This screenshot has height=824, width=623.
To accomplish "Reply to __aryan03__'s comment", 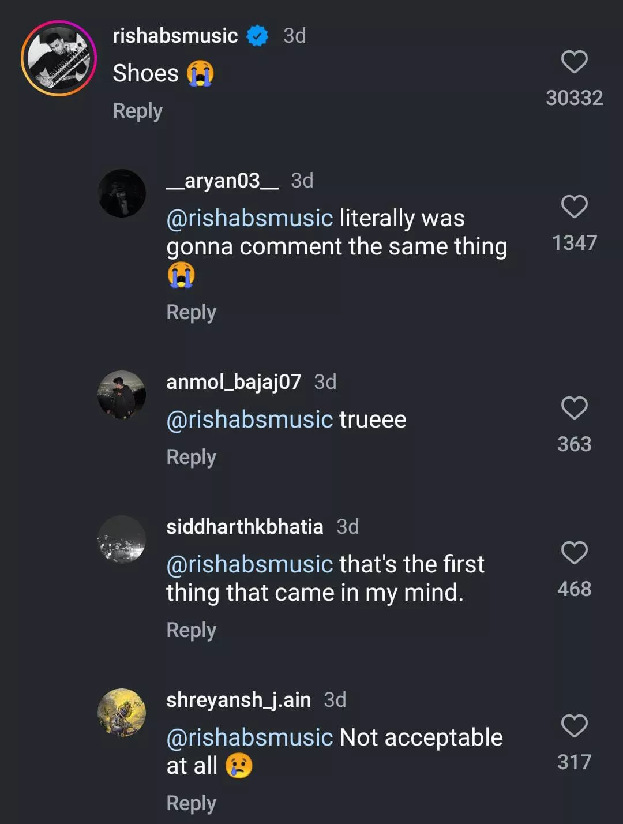I will click(191, 312).
